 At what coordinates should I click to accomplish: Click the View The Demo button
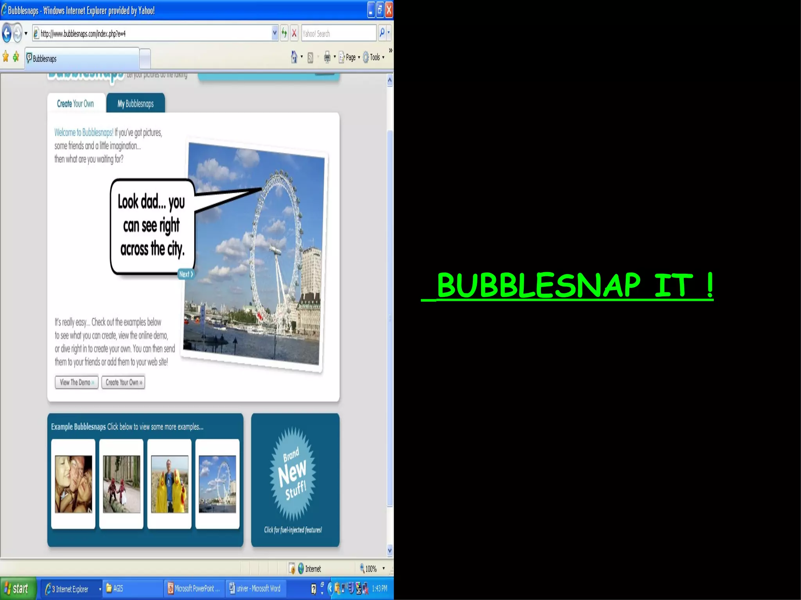[77, 382]
